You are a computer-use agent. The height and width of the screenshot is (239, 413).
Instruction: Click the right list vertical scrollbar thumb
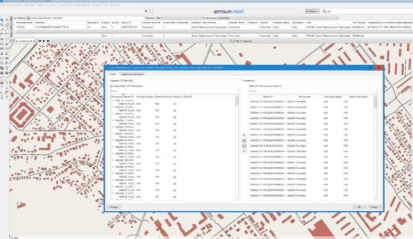tap(375, 102)
